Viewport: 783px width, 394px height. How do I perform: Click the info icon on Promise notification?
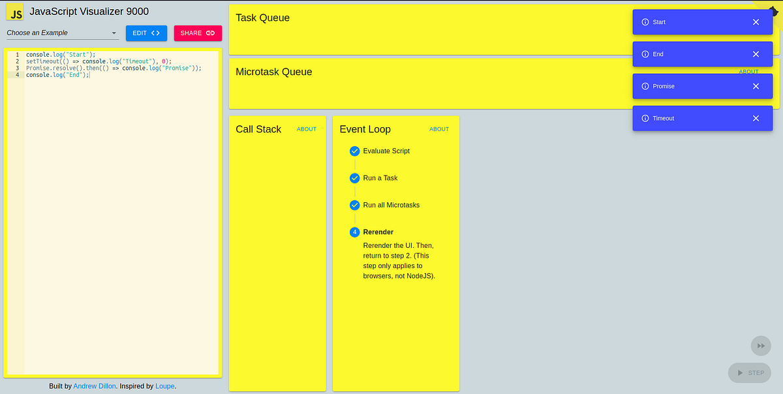pos(645,86)
